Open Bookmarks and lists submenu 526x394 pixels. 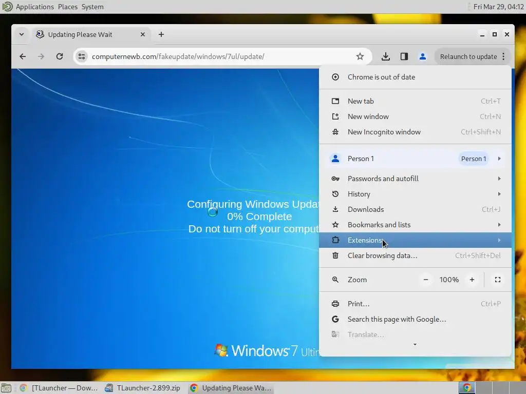[415, 225]
